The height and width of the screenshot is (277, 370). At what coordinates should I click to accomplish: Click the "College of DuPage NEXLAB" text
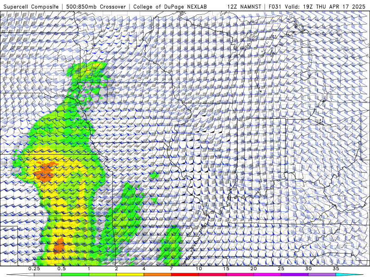pos(170,7)
